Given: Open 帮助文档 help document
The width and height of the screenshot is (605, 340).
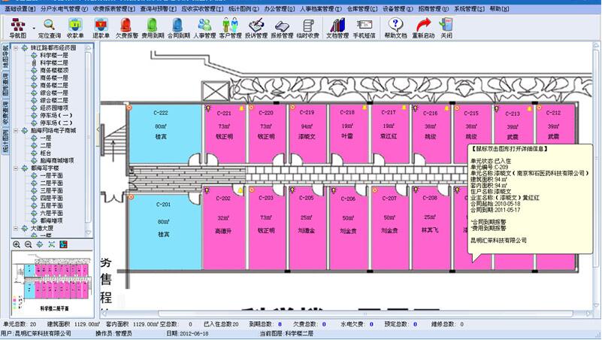Looking at the screenshot, I should 395,28.
